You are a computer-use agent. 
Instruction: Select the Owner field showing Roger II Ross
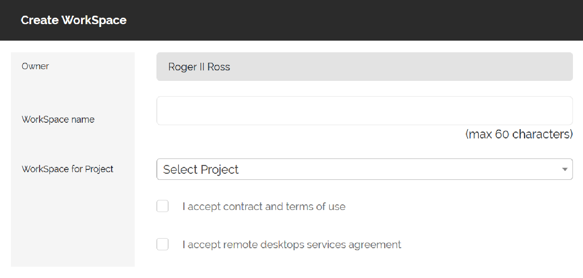click(364, 67)
